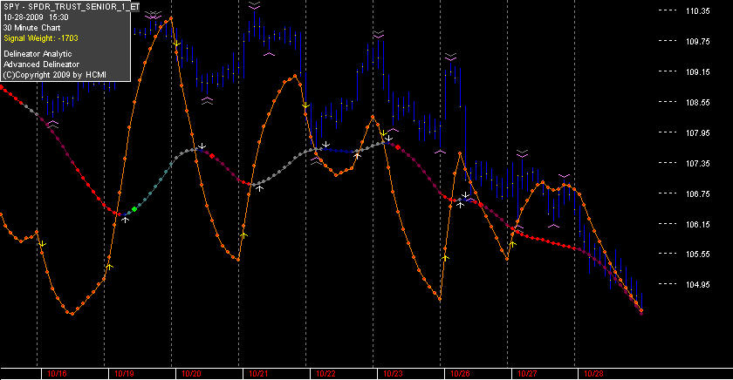733x380 pixels.
Task: Click the green dot on the trend line
Action: click(134, 209)
